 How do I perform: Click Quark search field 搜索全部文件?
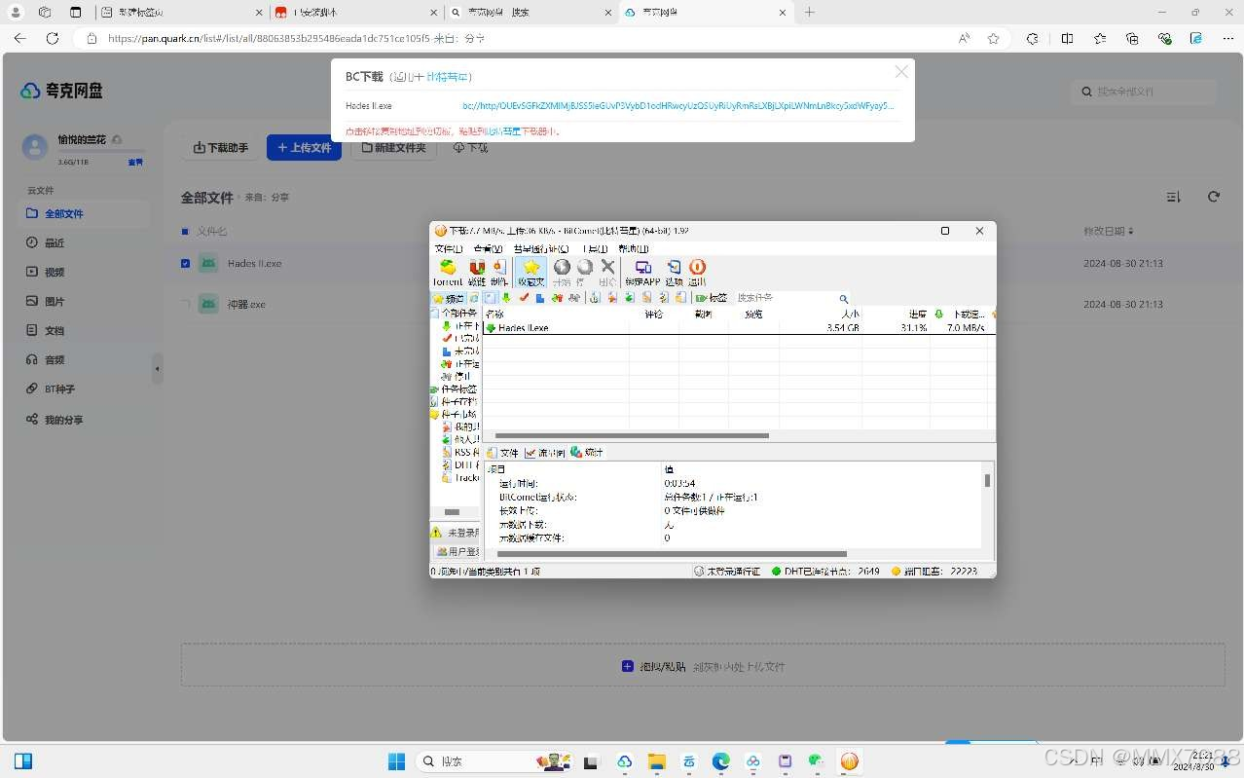(1144, 92)
